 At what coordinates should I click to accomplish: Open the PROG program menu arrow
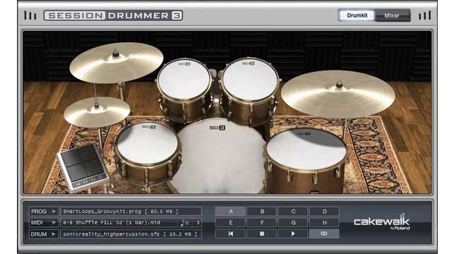tap(54, 212)
